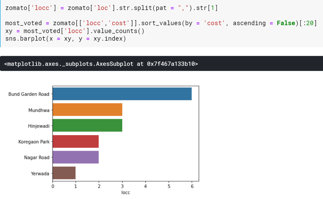Click the Yerwada axis label

coord(40,174)
